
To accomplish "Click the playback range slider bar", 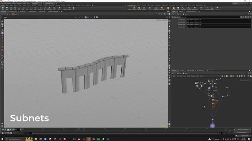I will pos(125,133).
